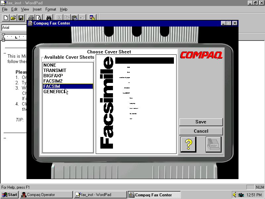Click the Undo icon in WordPad toolbar

(82, 18)
